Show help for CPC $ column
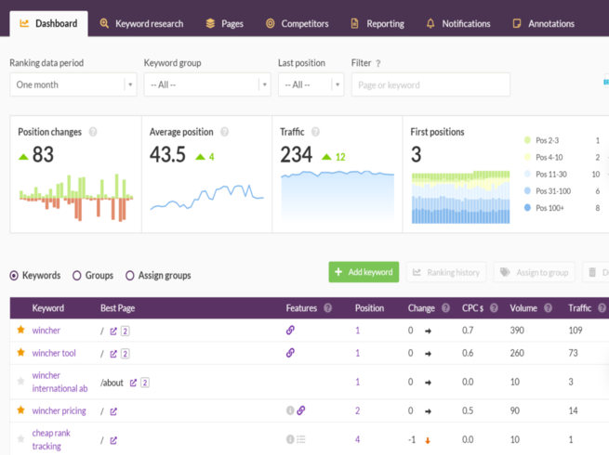Image resolution: width=609 pixels, height=455 pixels. click(494, 308)
